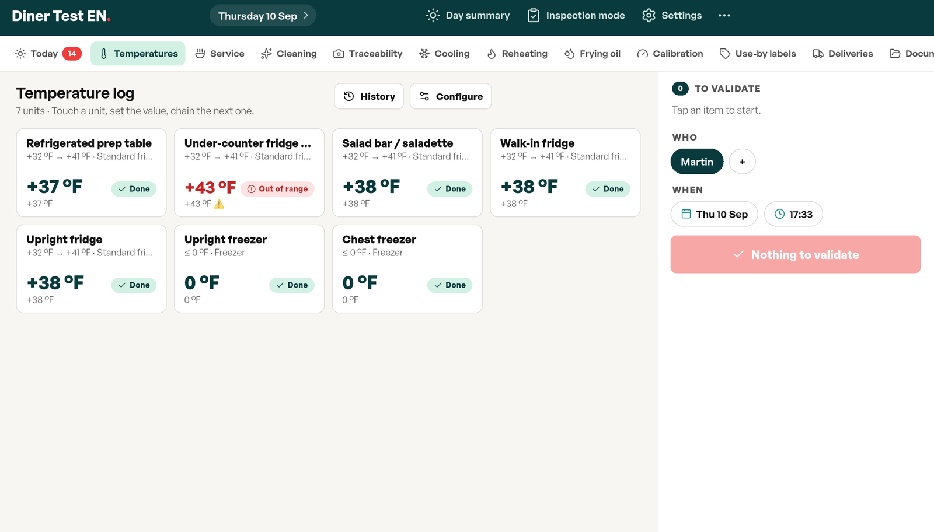Open the Walk-in fridge card

(565, 173)
